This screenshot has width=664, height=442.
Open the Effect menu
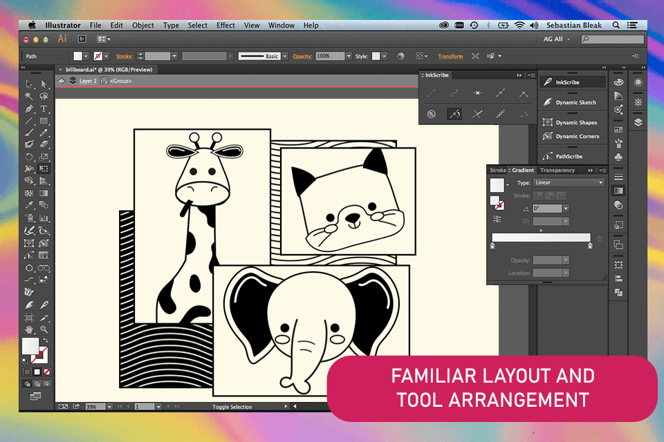225,26
